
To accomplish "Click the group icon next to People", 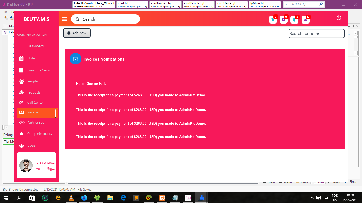I will 22,81.
